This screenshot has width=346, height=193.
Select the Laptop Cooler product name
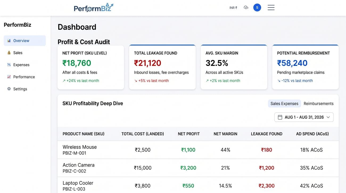point(78,183)
